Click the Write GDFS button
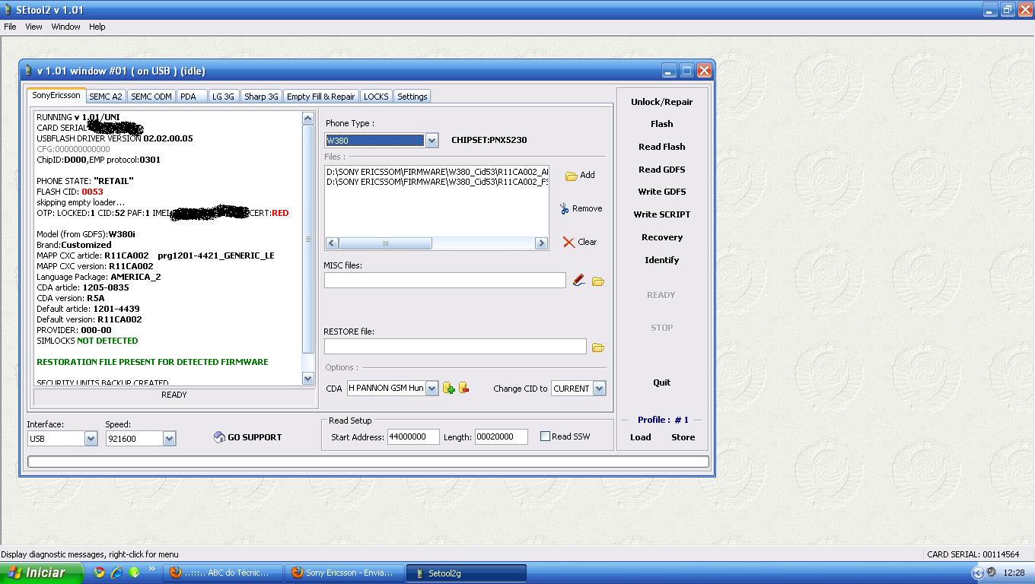Viewport: 1035px width, 584px height. click(661, 192)
